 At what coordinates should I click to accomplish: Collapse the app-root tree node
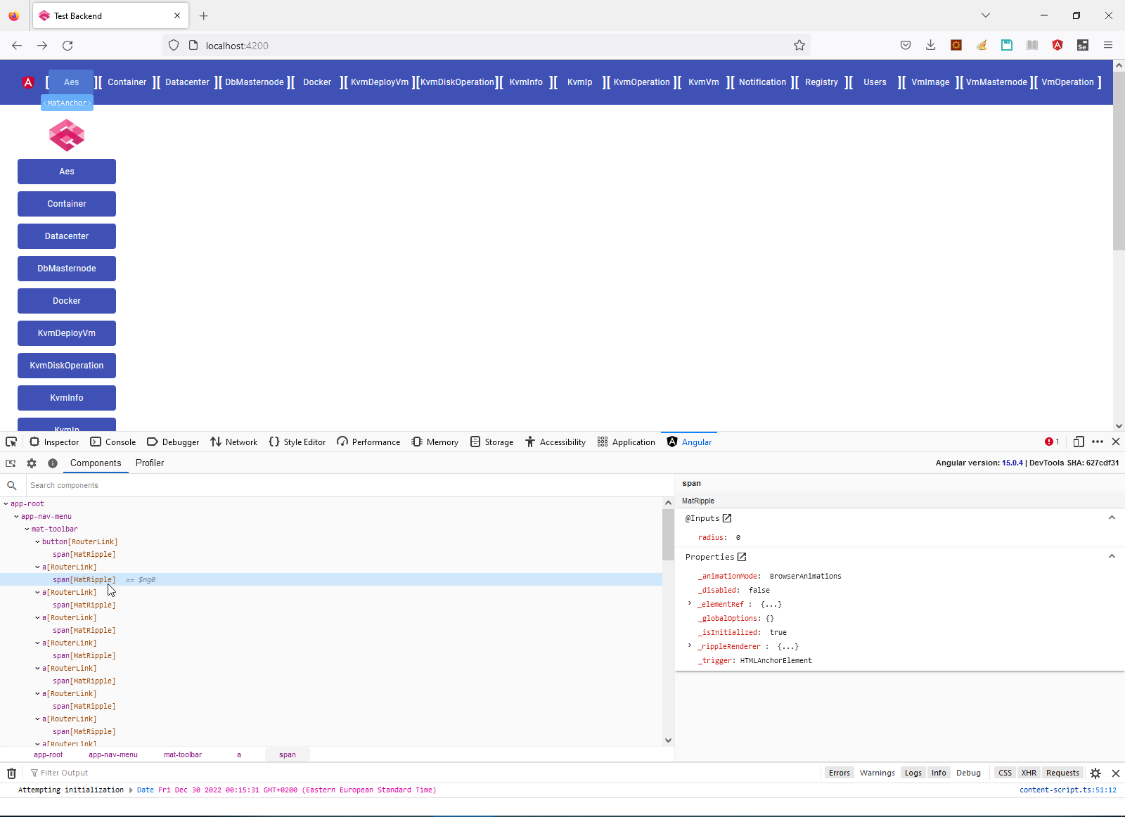[x=6, y=504]
